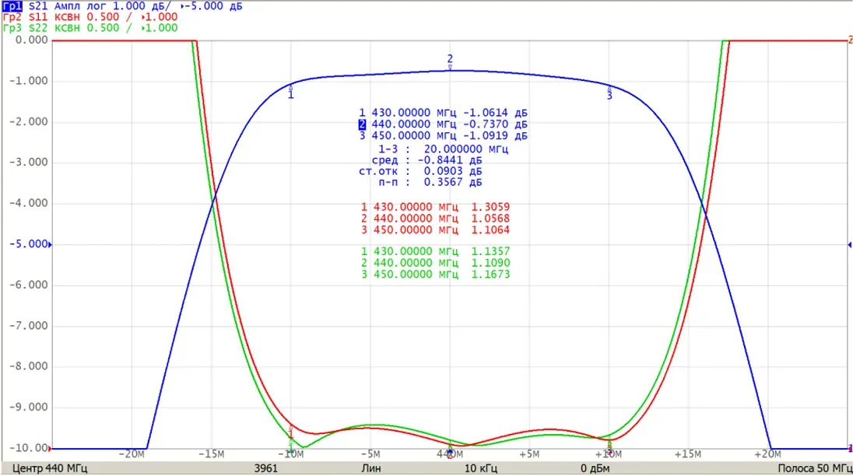The image size is (853, 476).
Task: Click the '-8.000' label on the vertical axis
Action: tap(29, 366)
